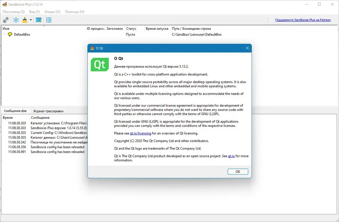Expand the cleanup broom dropdown arrow
339x222 pixels.
tap(31, 20)
